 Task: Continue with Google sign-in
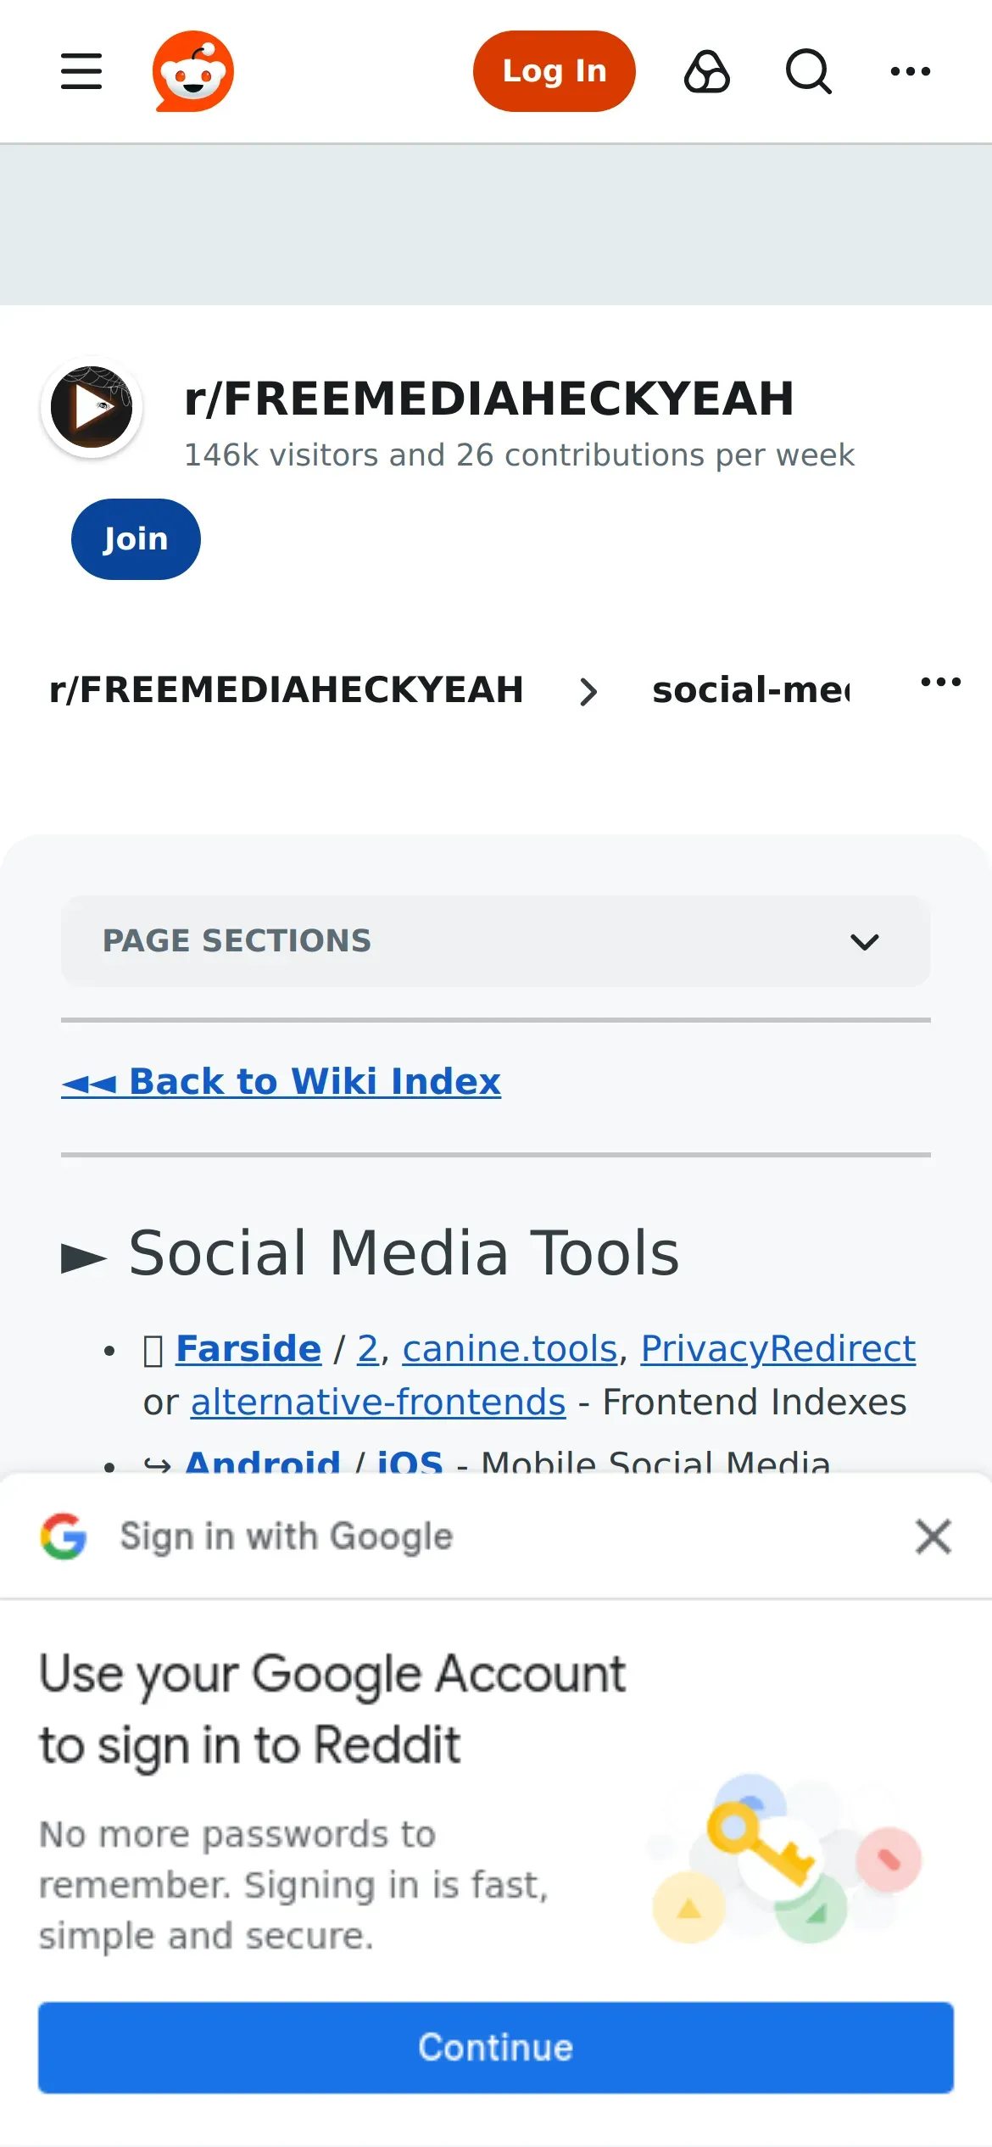coord(495,2047)
